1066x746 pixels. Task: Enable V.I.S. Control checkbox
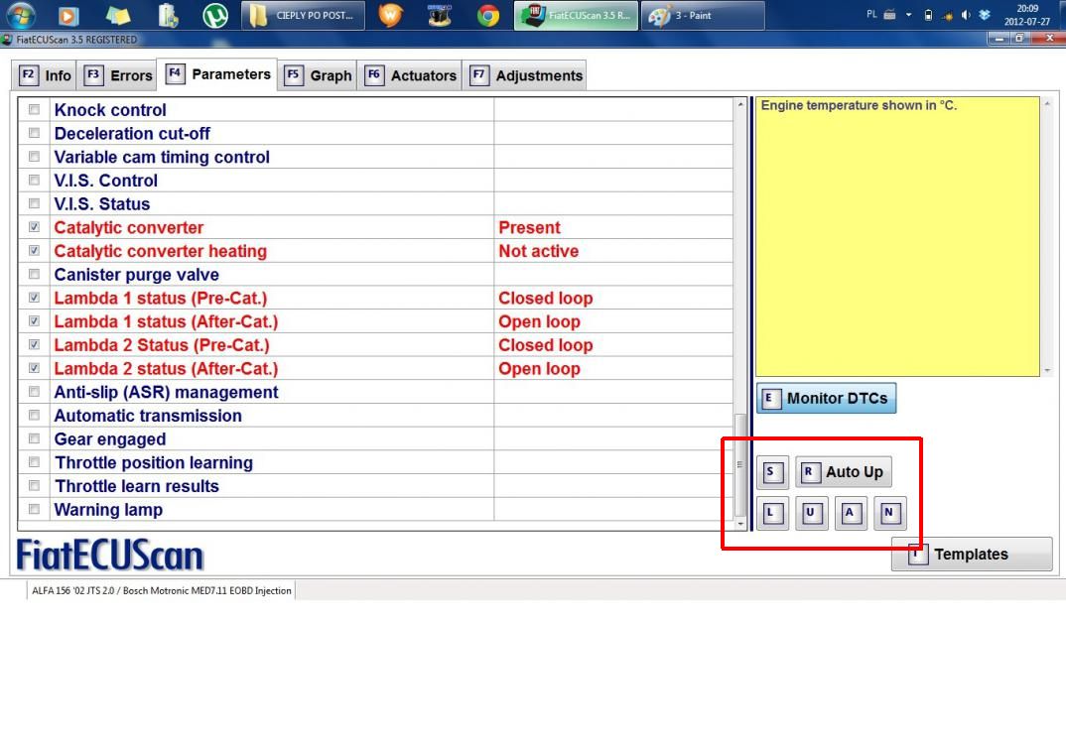34,180
